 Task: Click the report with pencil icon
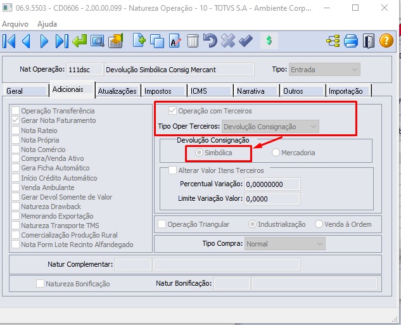pyautogui.click(x=115, y=41)
